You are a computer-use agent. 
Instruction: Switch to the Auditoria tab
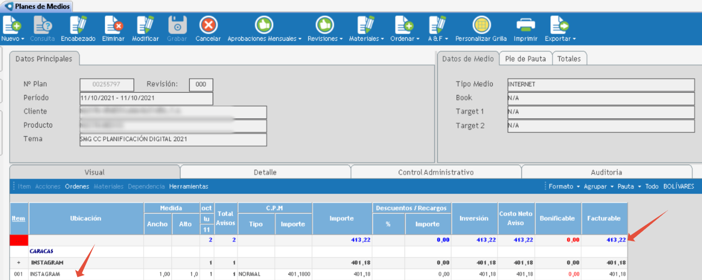coord(607,172)
